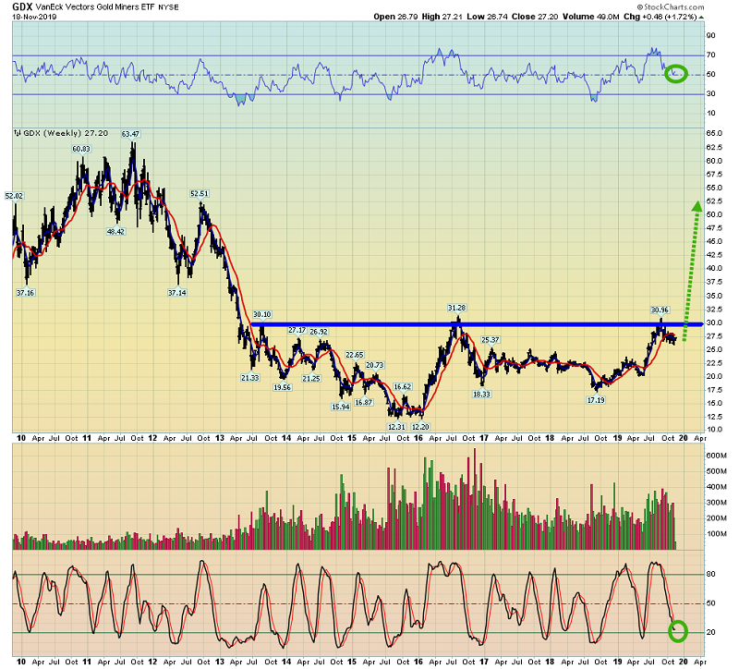Click the 52.51 price label
The width and height of the screenshot is (739, 669).
tap(202, 193)
